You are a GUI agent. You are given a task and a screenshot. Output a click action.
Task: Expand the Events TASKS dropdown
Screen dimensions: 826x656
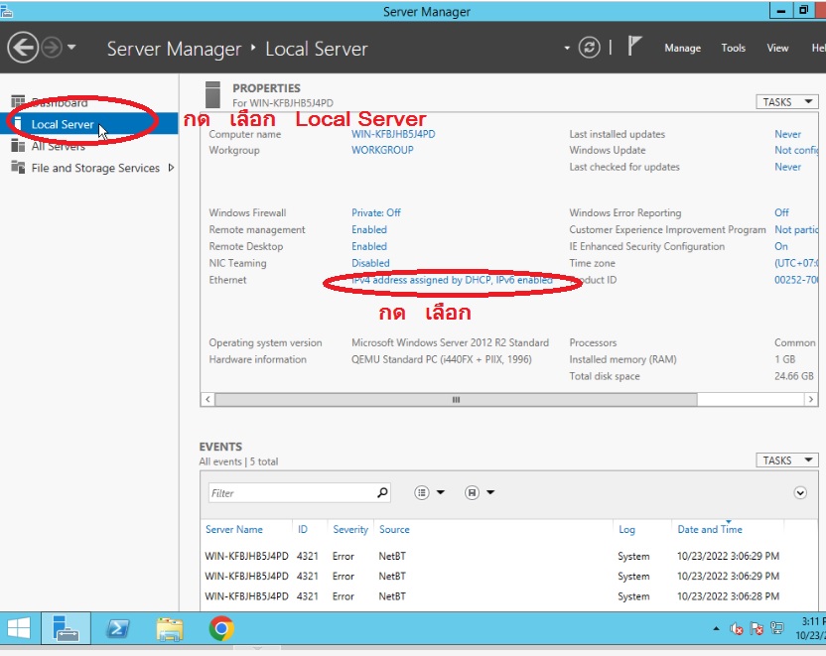788,460
